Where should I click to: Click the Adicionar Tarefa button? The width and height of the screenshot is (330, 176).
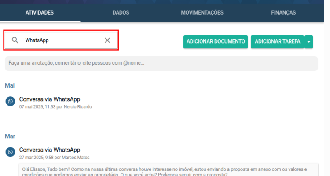[x=277, y=42]
